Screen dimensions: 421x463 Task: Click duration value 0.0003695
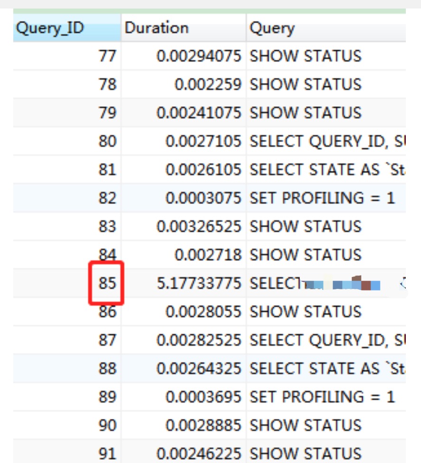point(203,397)
